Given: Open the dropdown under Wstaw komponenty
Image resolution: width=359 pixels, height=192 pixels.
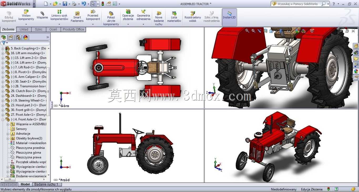Looking at the screenshot, I should 26,24.
